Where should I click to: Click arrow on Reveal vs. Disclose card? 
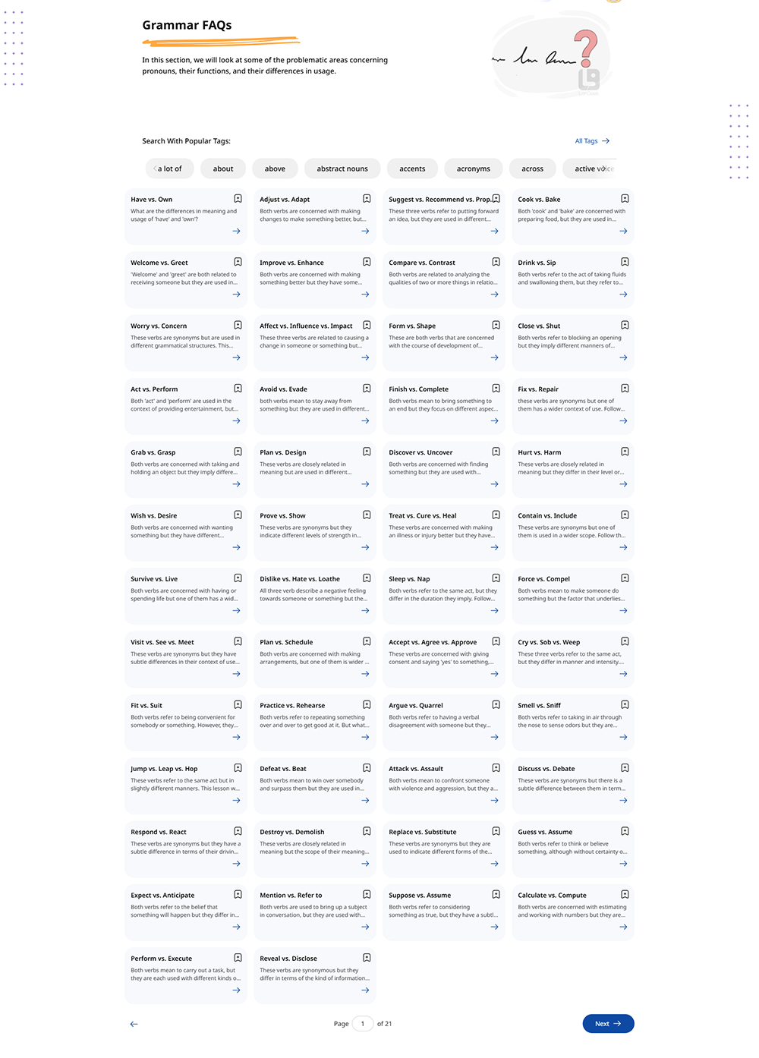(365, 990)
